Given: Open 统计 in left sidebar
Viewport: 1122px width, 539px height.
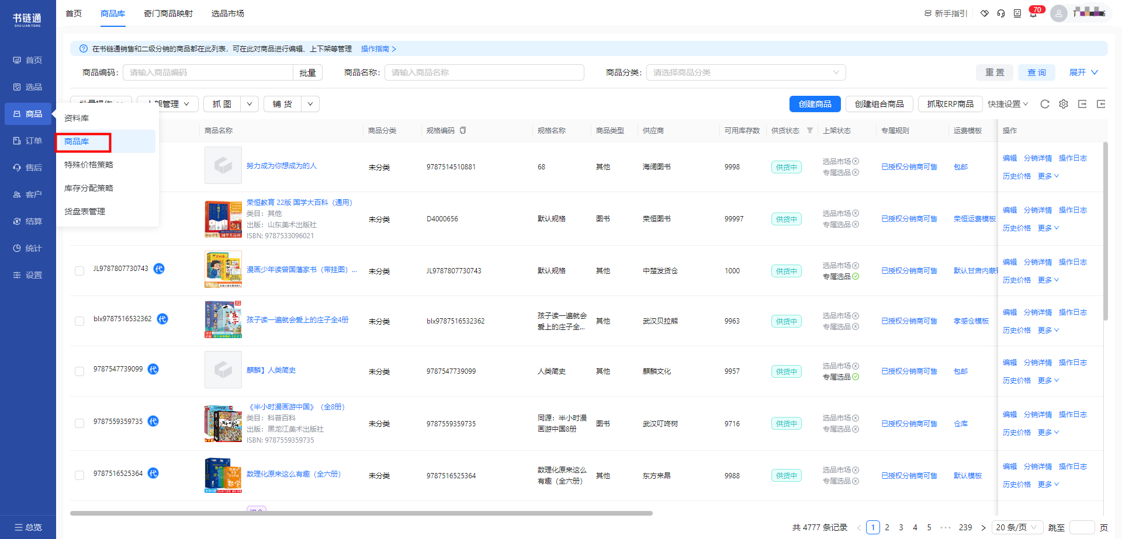Looking at the screenshot, I should [x=28, y=248].
